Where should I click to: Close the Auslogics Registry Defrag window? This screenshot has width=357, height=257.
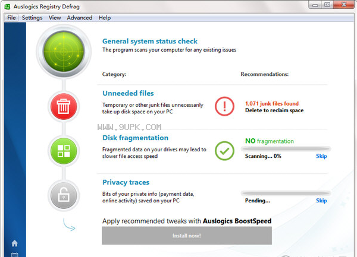(x=344, y=5)
